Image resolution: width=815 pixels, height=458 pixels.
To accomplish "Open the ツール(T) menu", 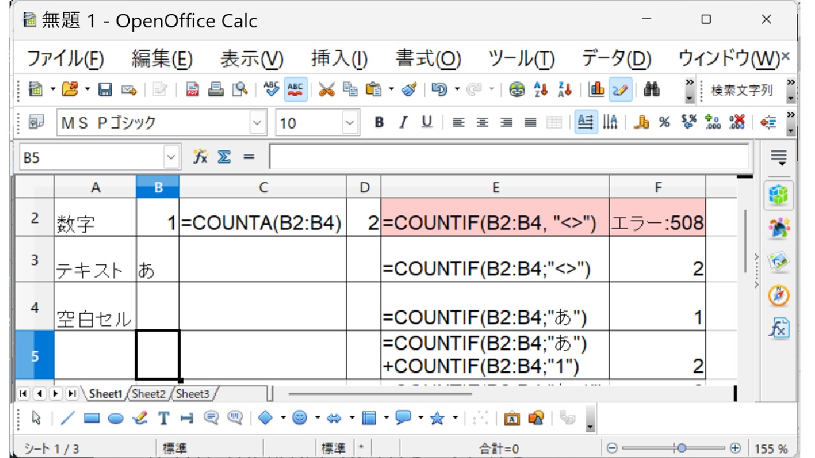I will click(521, 59).
